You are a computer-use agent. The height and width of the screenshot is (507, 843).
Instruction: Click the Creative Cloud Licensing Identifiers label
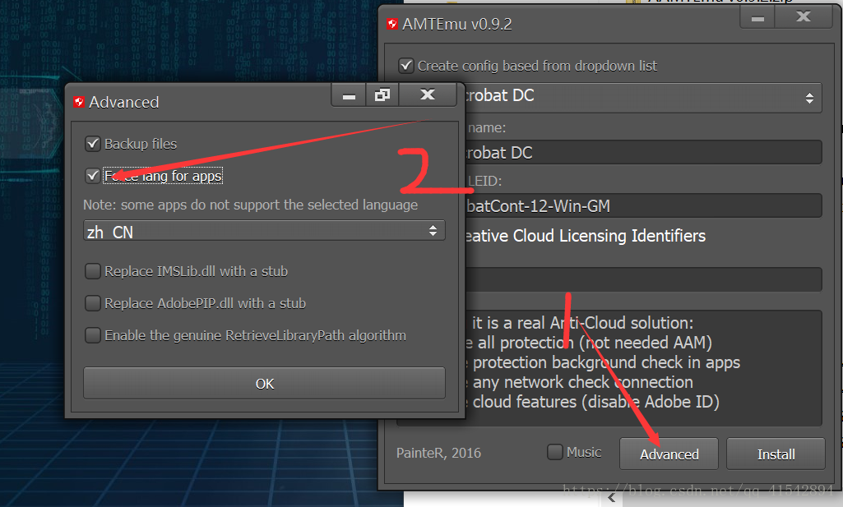point(585,236)
